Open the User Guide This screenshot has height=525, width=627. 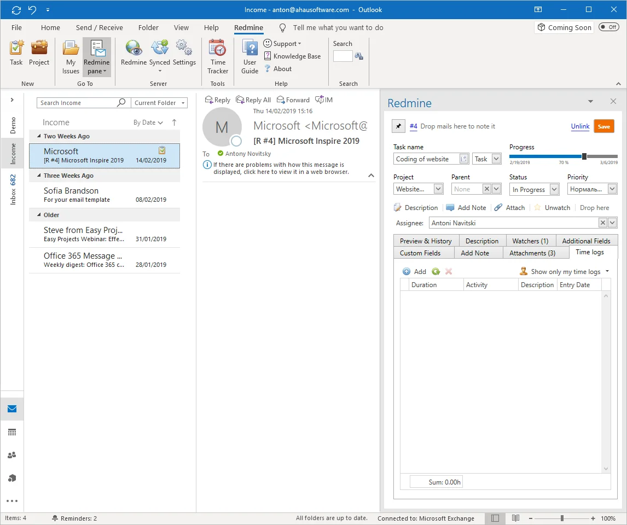(x=250, y=57)
